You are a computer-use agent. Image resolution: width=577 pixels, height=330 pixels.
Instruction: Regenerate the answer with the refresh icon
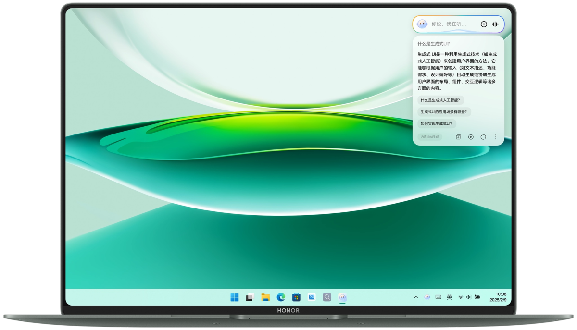(x=483, y=137)
